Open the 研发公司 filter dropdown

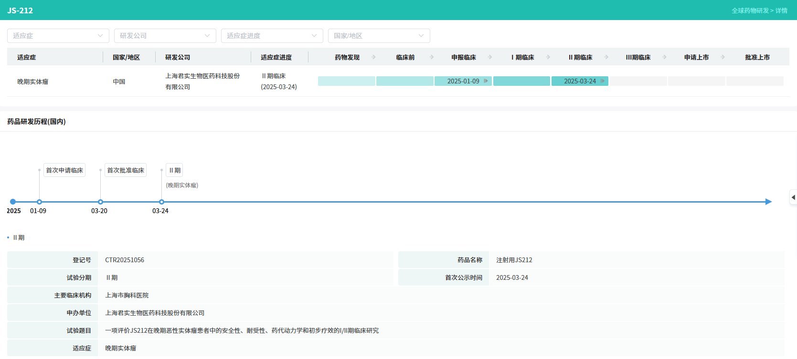click(x=165, y=36)
